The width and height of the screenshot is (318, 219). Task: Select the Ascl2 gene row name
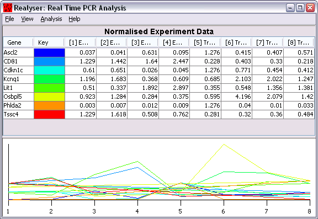(10, 52)
